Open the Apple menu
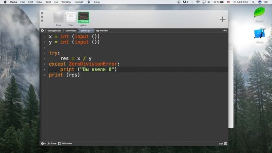Image resolution: width=272 pixels, height=153 pixels. click(5, 2)
